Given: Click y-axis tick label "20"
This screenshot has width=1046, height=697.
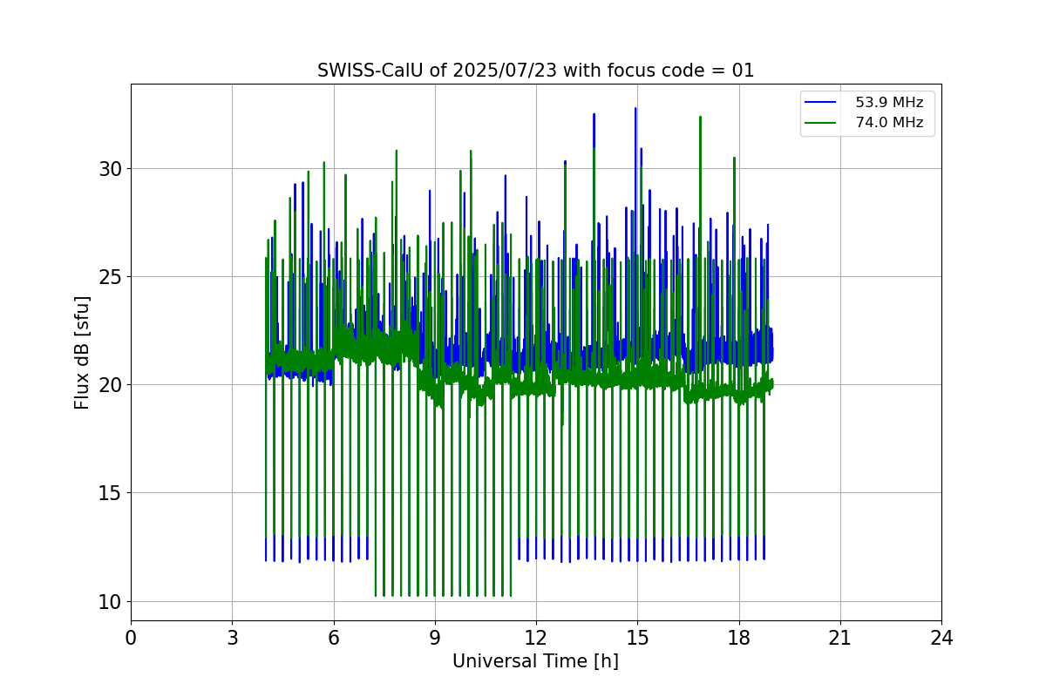Looking at the screenshot, I should coord(109,385).
